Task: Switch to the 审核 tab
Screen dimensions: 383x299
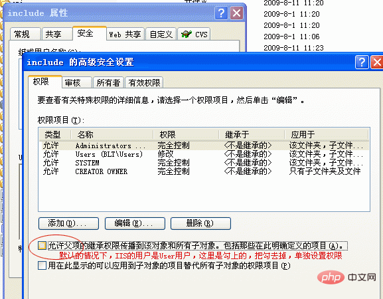Action: (77, 83)
